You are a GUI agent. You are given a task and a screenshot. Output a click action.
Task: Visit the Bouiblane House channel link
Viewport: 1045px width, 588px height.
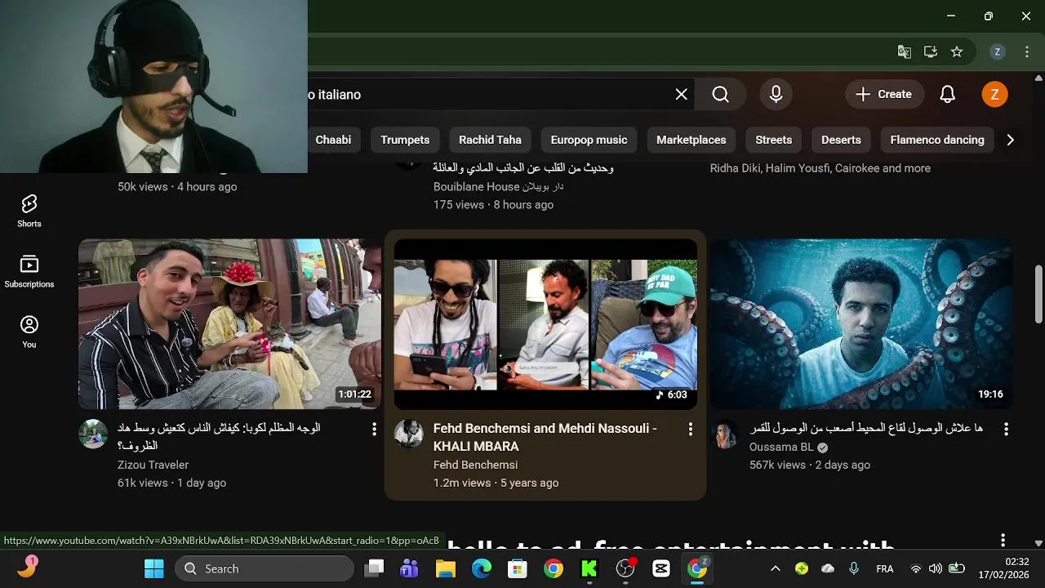click(498, 186)
